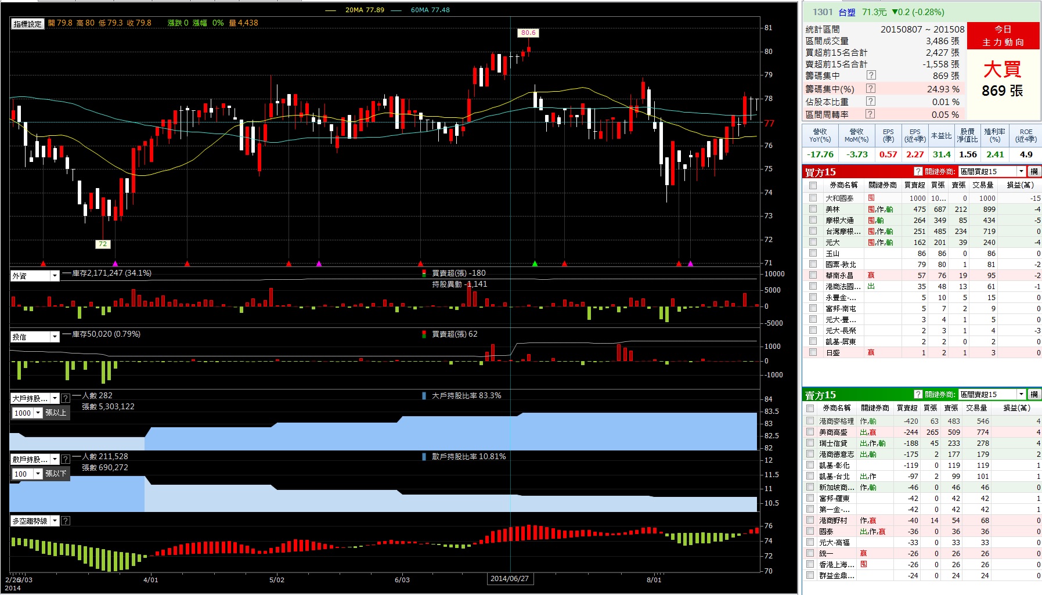Click 贏 tag icon in 統一 row
The image size is (1042, 595).
[x=864, y=553]
